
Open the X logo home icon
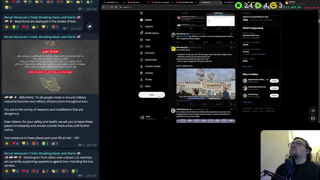pyautogui.click(x=141, y=13)
